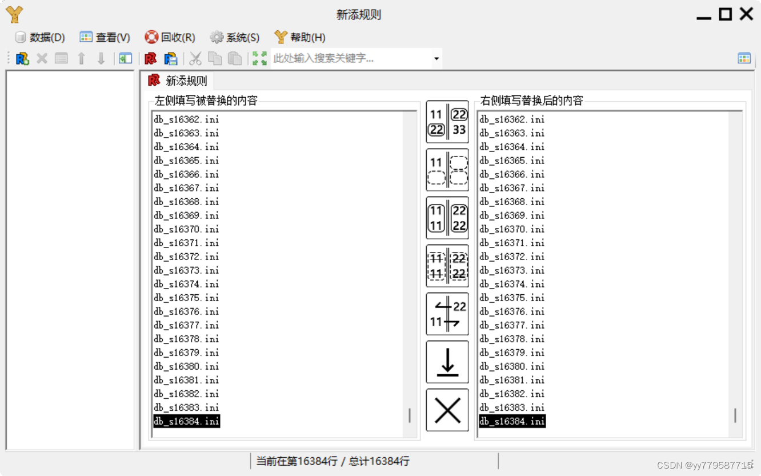Click the grid view icon at toolbar right
This screenshot has height=476, width=761.
744,58
